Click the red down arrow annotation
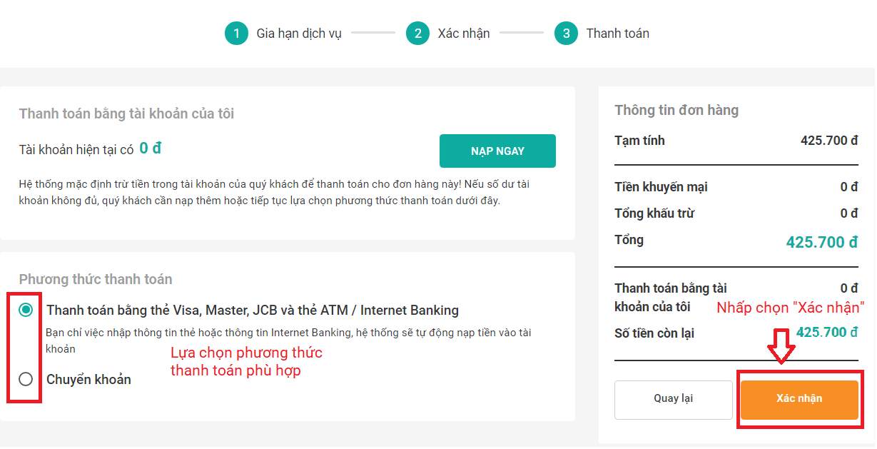Screen dimensions: 877x449 [781, 346]
